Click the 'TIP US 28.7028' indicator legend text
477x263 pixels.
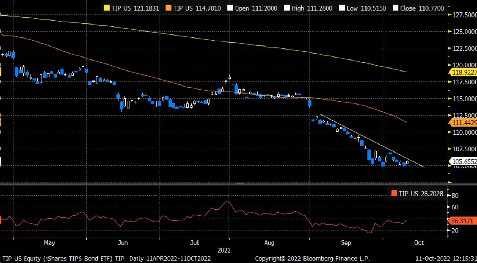[421, 193]
